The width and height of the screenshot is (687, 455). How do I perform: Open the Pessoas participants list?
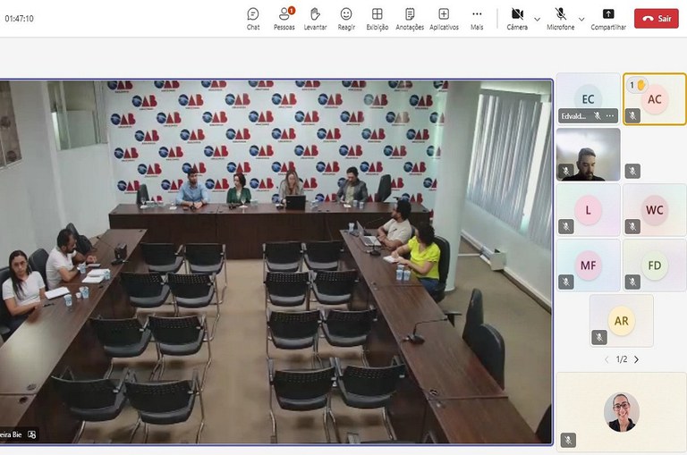284,18
